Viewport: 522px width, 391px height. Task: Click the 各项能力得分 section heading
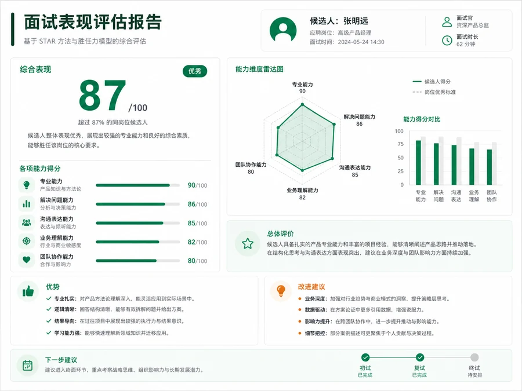click(40, 168)
